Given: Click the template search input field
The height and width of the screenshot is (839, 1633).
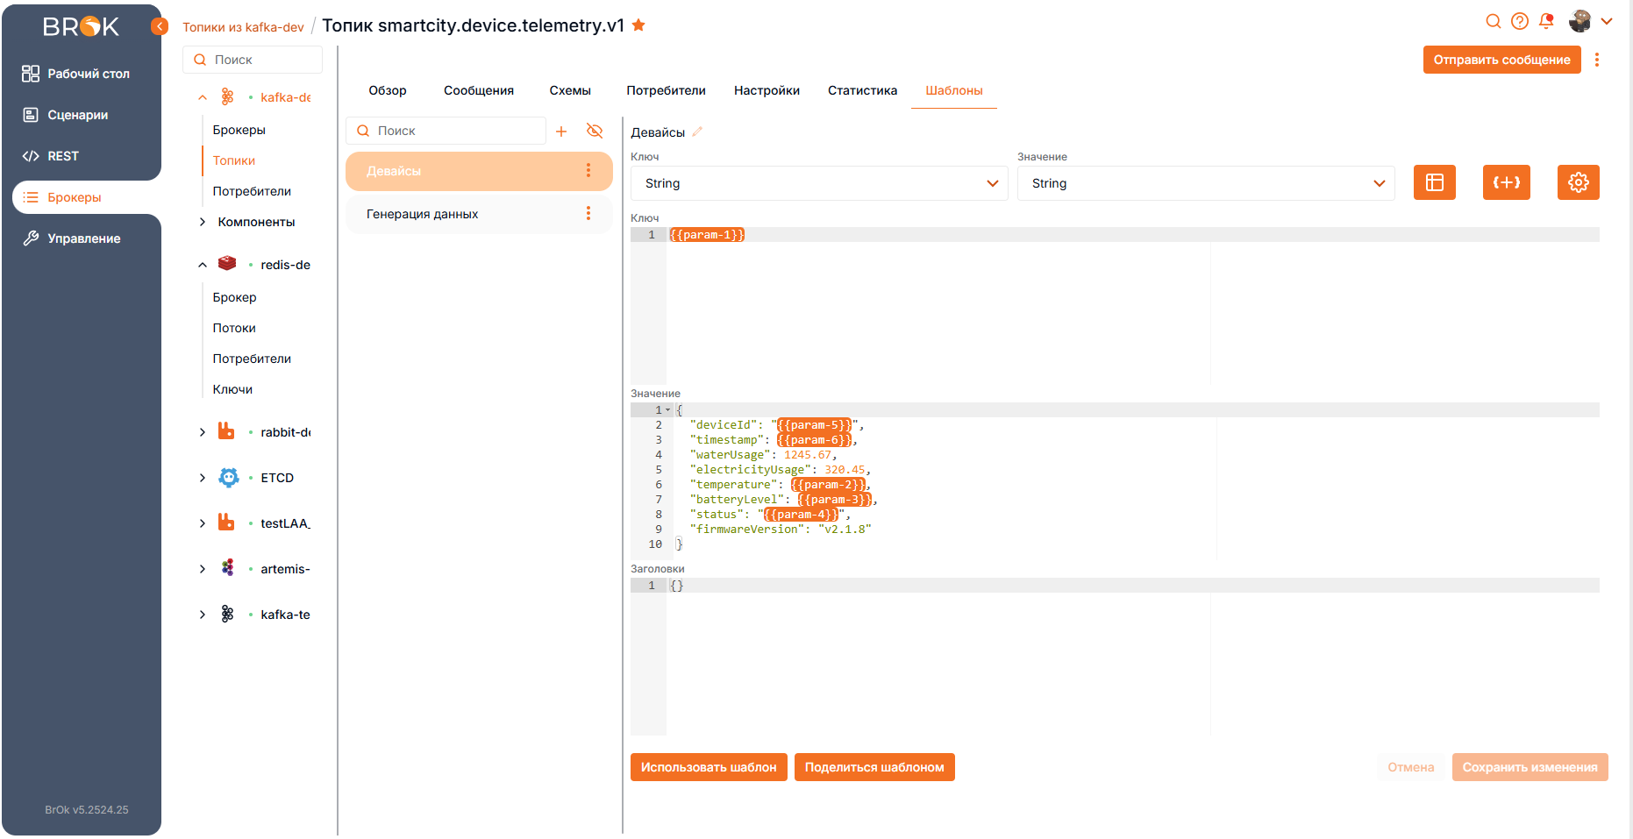Looking at the screenshot, I should tap(452, 131).
